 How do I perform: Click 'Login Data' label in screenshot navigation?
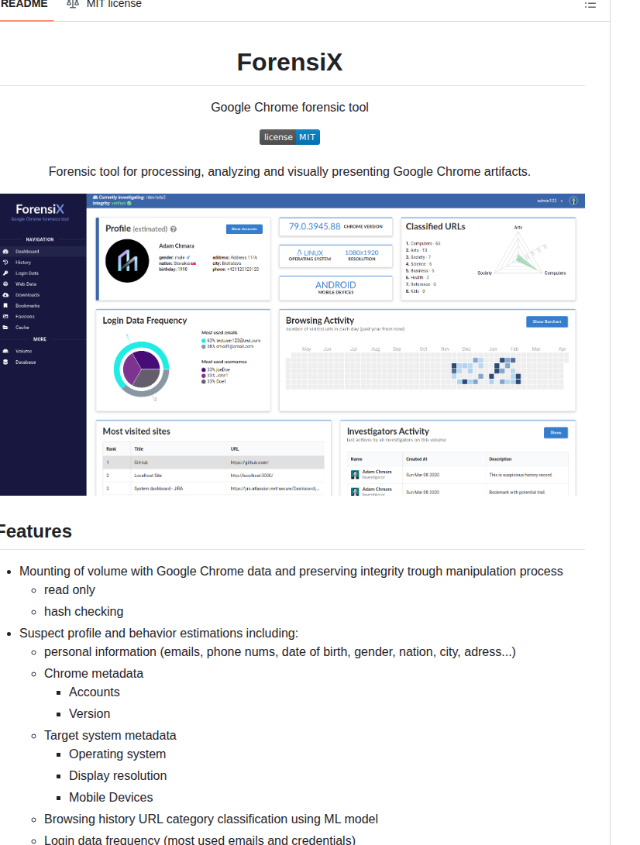pyautogui.click(x=27, y=273)
